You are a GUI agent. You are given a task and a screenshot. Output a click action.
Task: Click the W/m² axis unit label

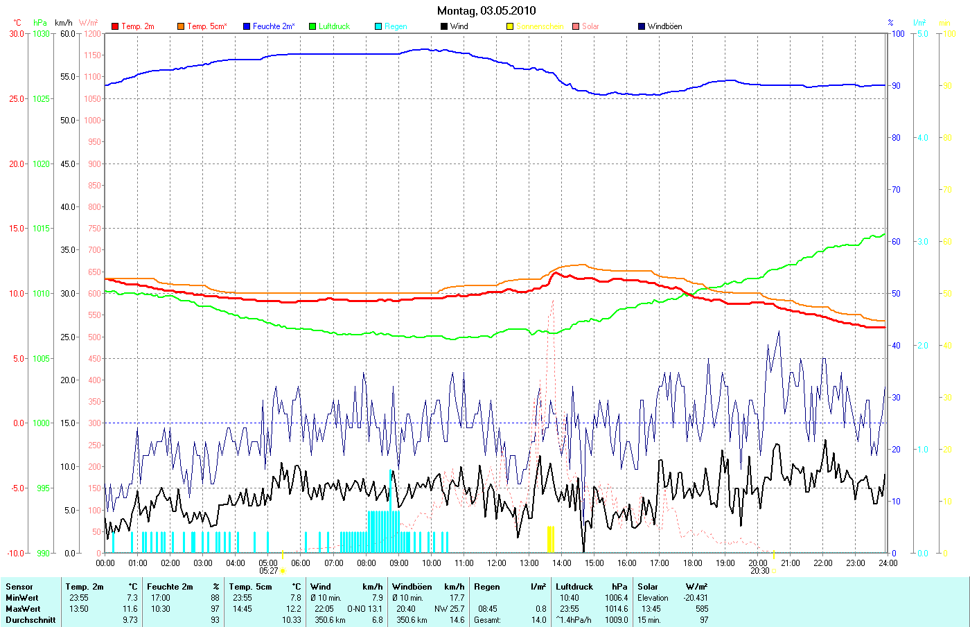click(x=89, y=23)
